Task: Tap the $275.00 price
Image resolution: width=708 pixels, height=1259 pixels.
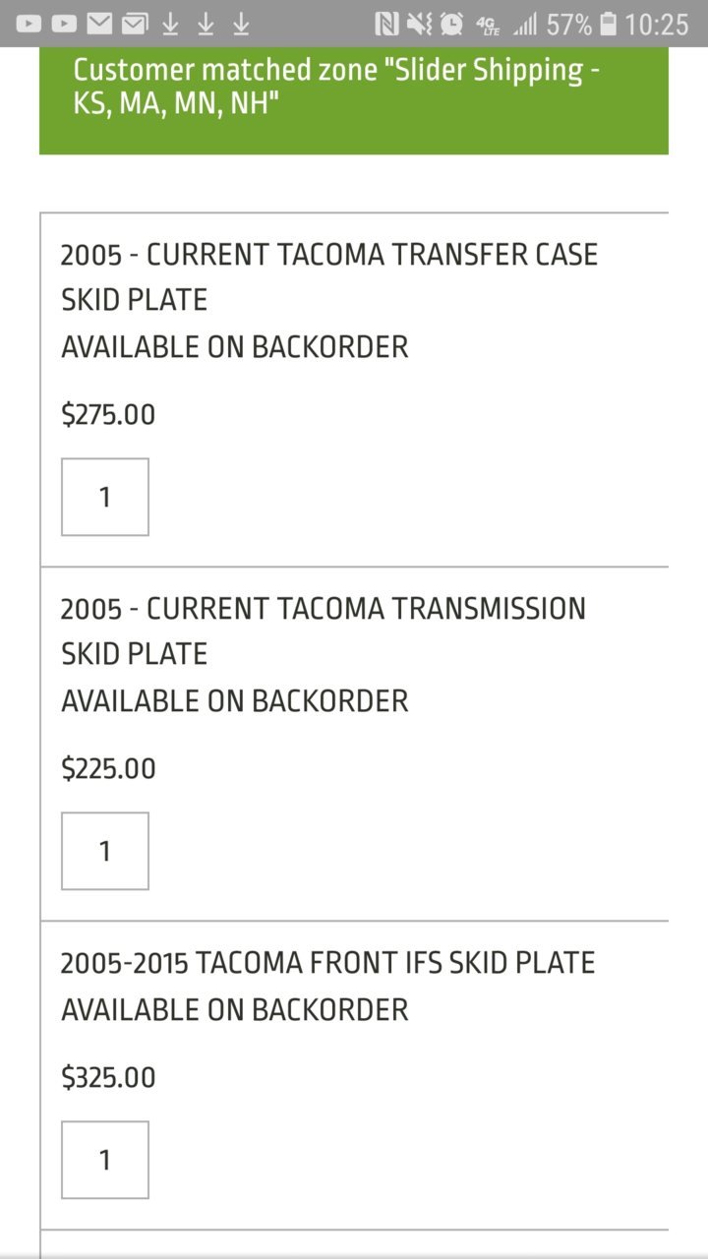Action: click(108, 414)
